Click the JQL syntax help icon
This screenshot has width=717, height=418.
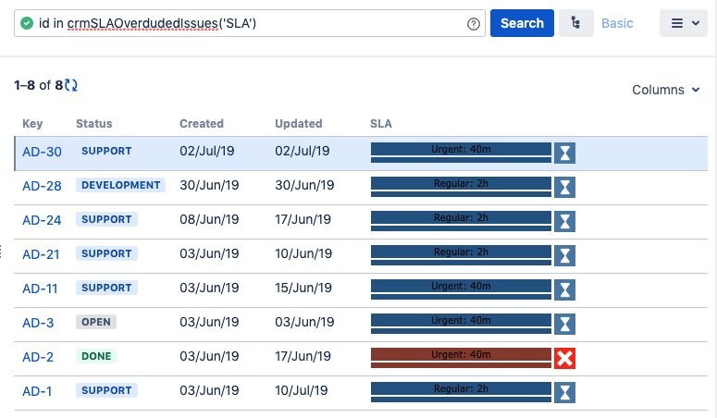click(x=474, y=24)
